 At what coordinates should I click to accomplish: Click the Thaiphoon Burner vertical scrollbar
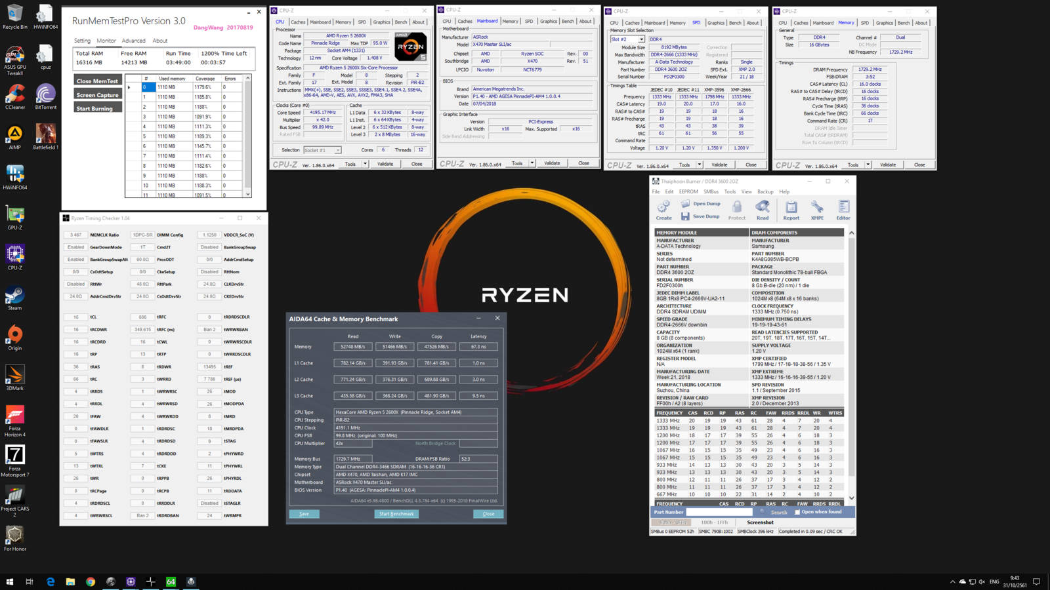(x=851, y=365)
